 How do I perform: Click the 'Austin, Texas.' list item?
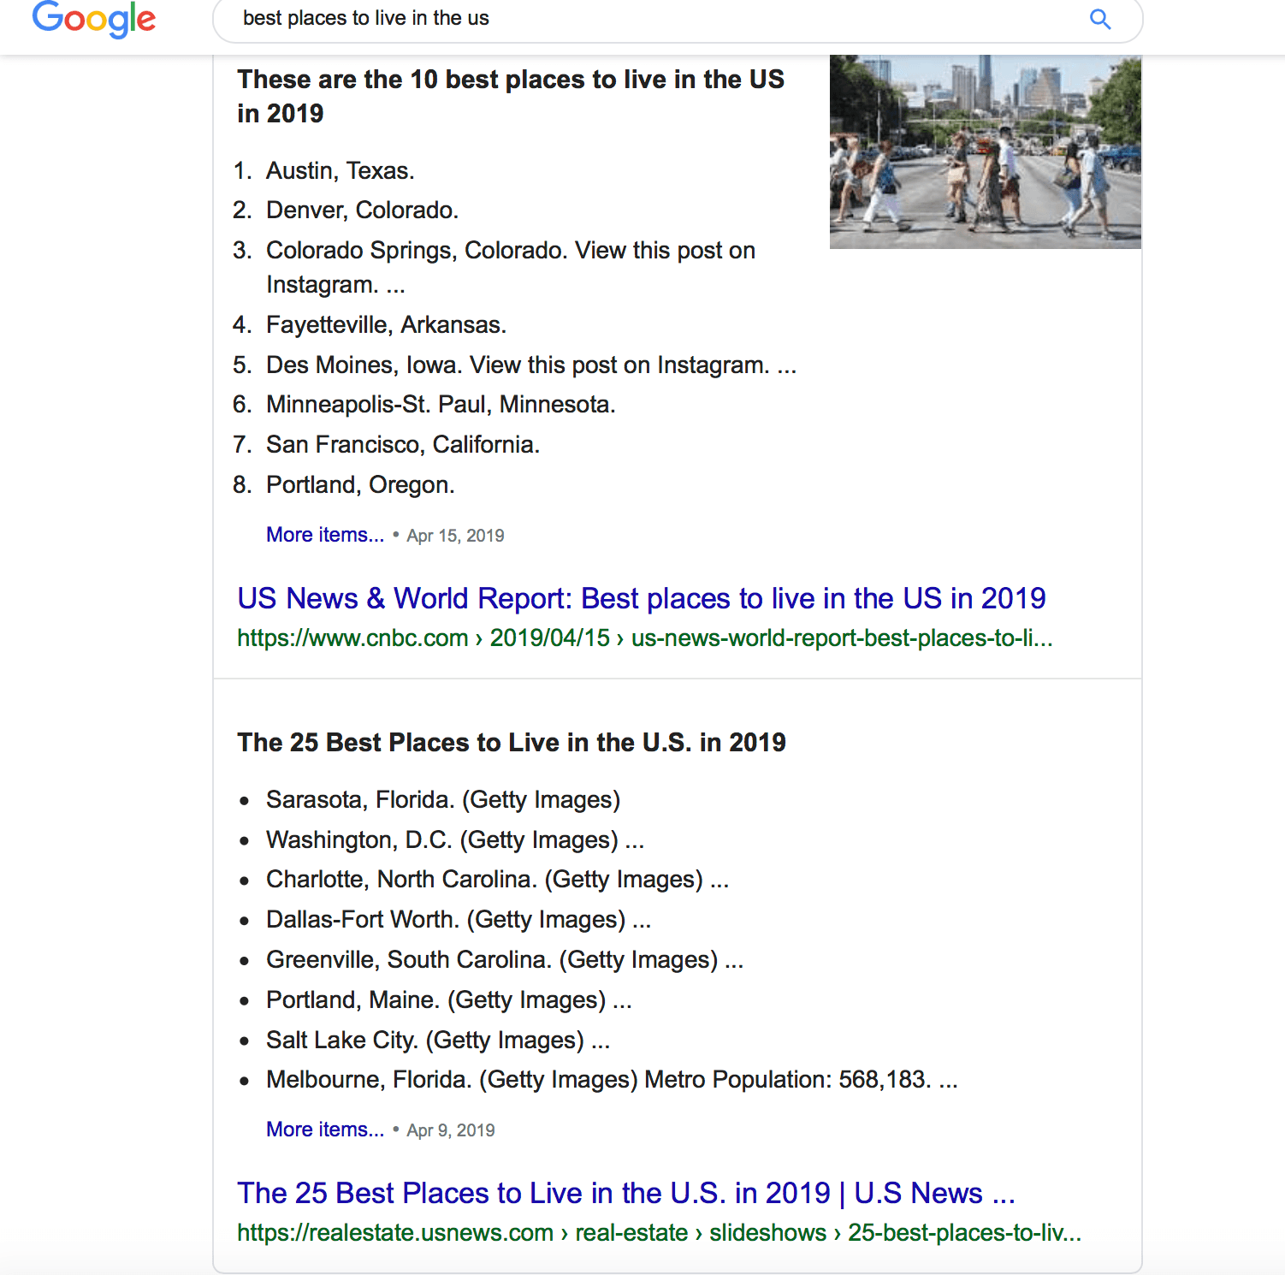tap(340, 171)
